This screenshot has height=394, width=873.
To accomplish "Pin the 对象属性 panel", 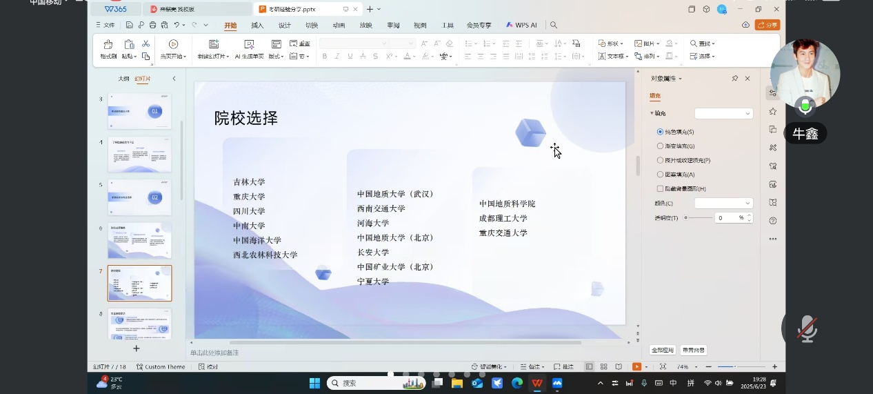I will click(734, 79).
